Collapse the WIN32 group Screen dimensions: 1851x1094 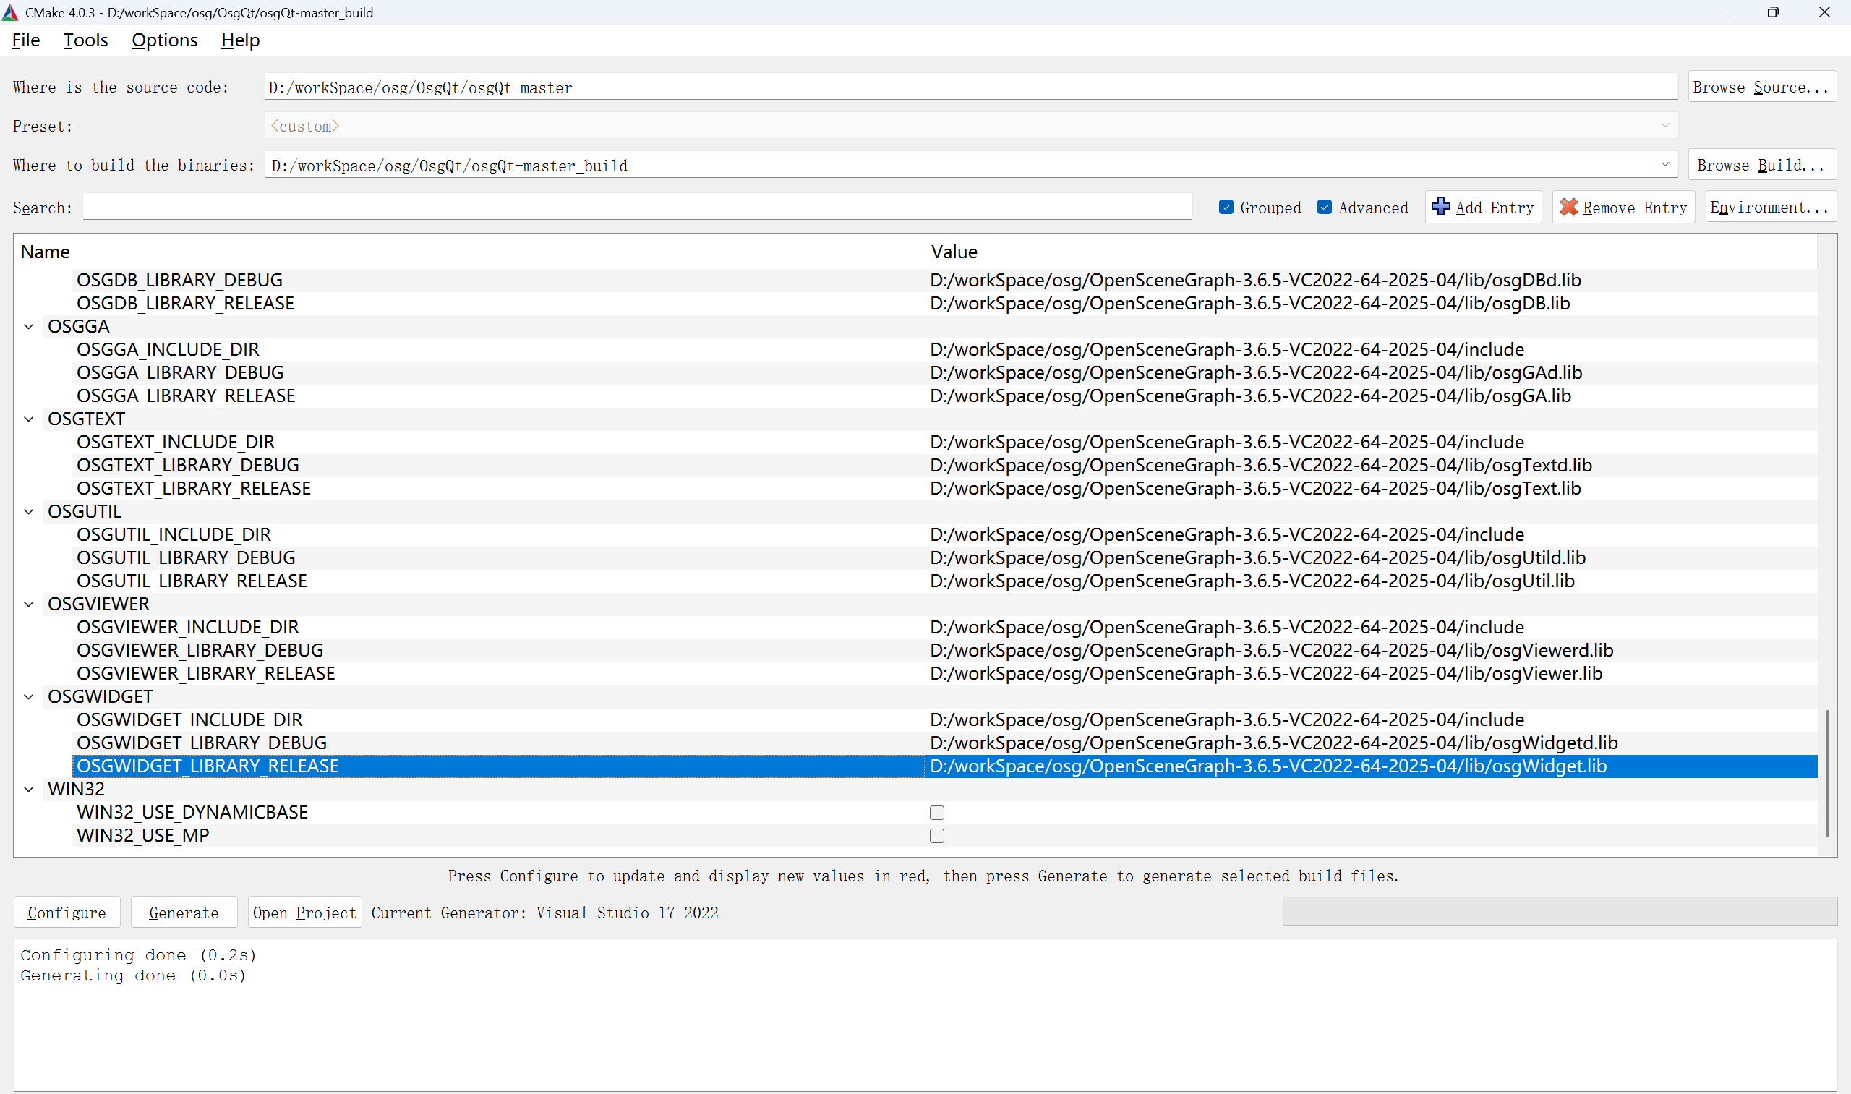(x=29, y=789)
